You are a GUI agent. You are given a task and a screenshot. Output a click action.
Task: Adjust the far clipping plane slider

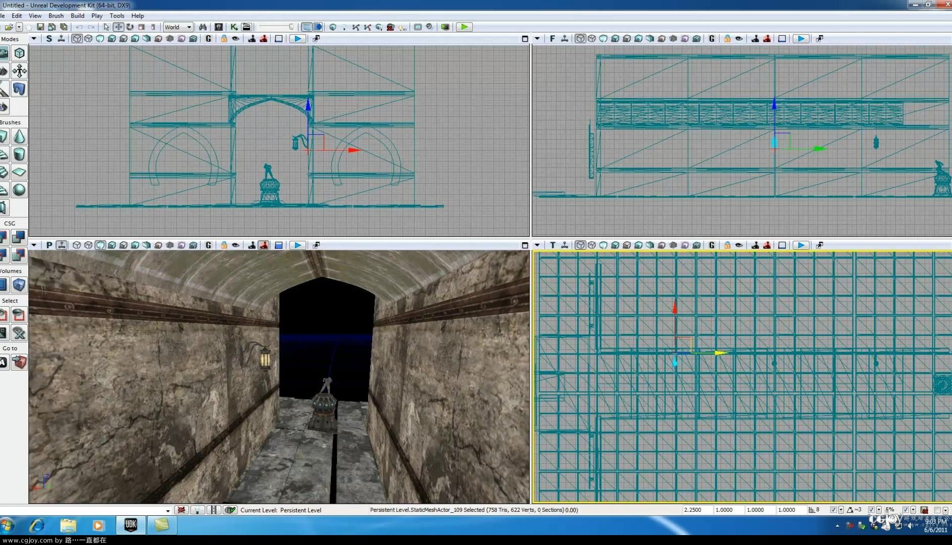[277, 27]
